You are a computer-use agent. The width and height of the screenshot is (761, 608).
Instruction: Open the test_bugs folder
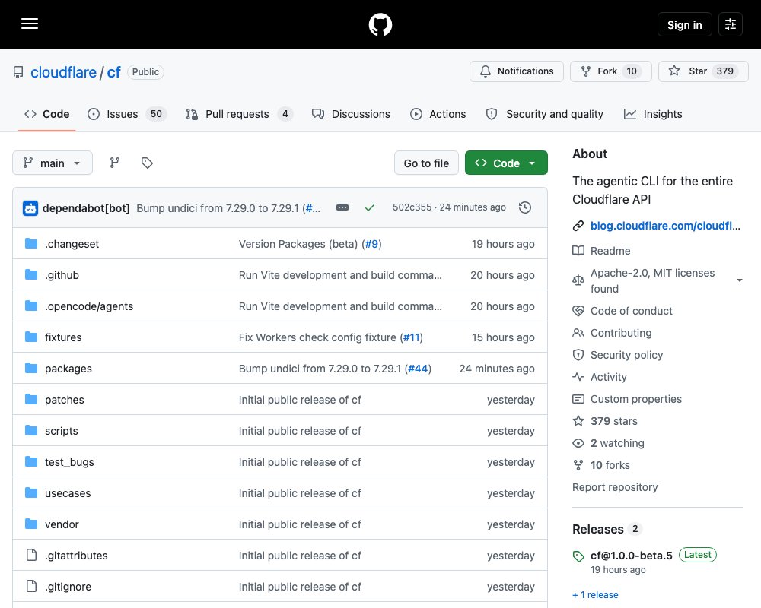(69, 462)
